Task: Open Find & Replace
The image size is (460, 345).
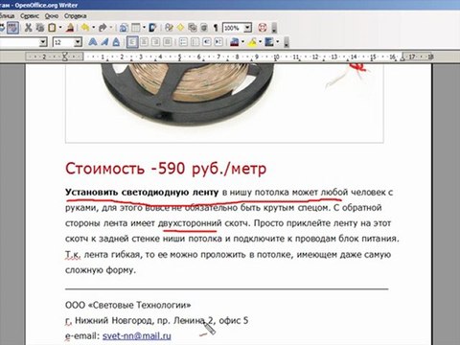Action: [169, 28]
